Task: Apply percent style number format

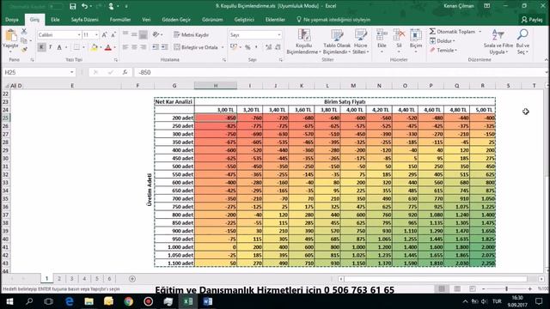Action: pyautogui.click(x=247, y=47)
